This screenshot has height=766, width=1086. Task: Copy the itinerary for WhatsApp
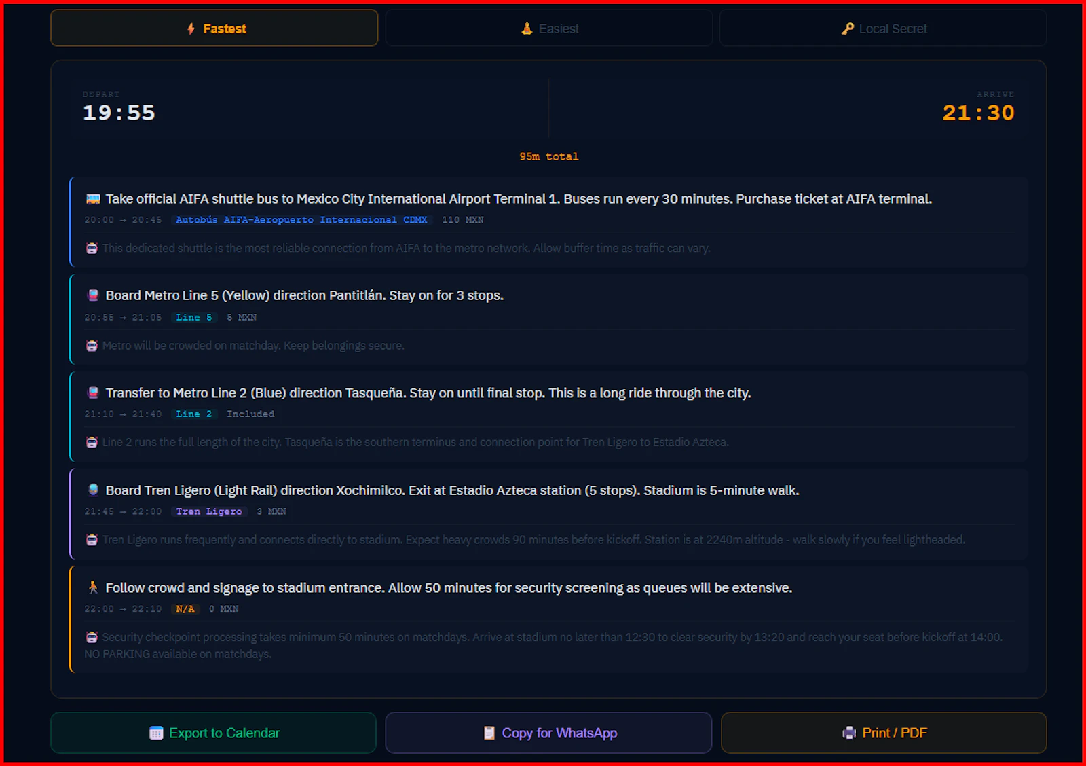pos(548,733)
